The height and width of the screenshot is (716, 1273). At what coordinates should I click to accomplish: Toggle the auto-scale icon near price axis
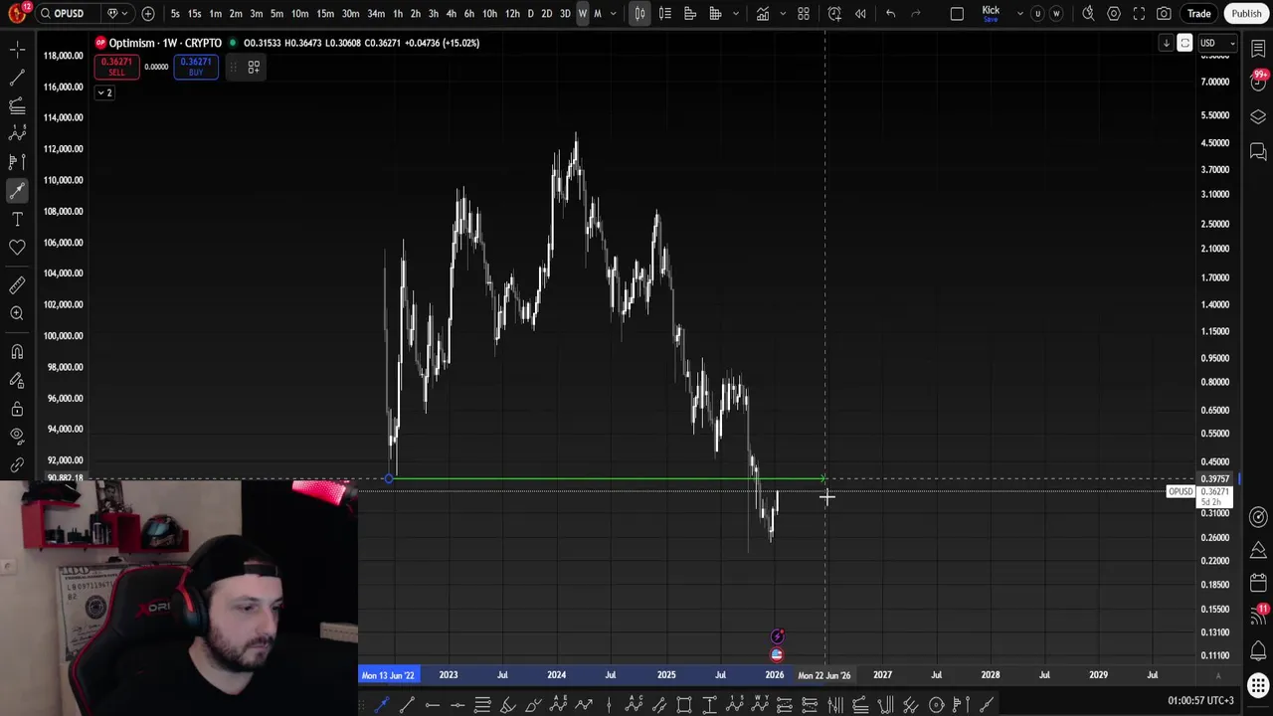click(x=1184, y=43)
